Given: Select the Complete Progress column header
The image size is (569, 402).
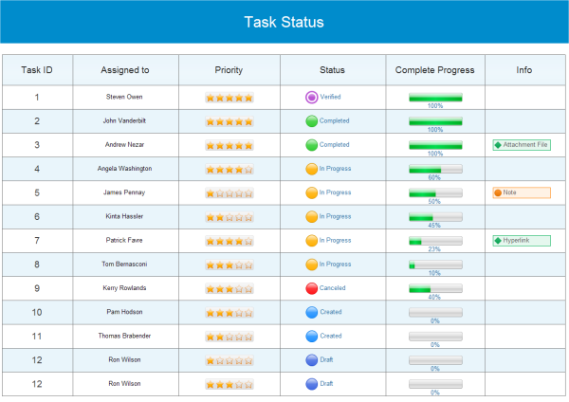Looking at the screenshot, I should [434, 70].
